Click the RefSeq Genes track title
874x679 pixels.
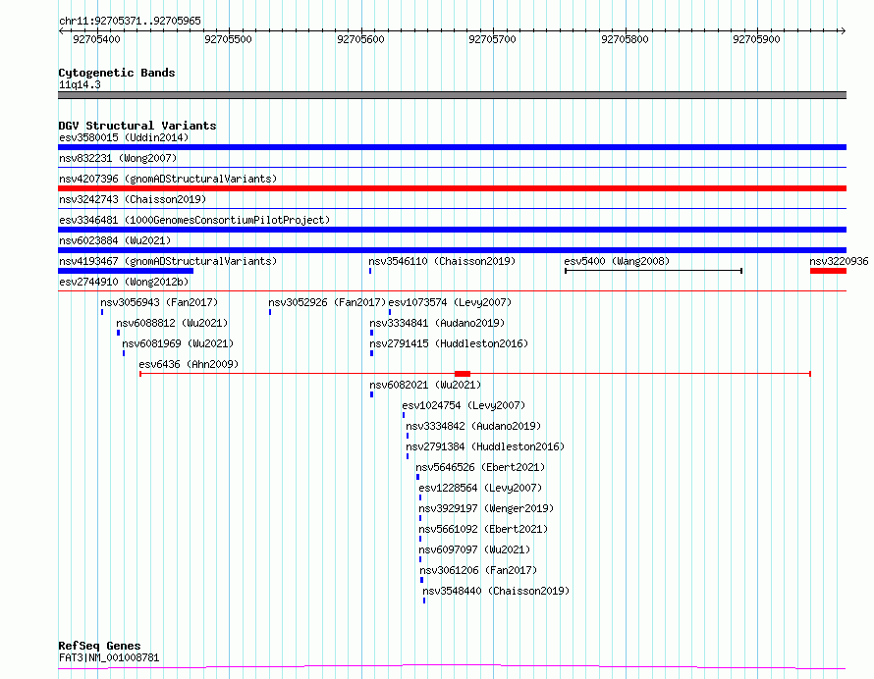point(99,646)
